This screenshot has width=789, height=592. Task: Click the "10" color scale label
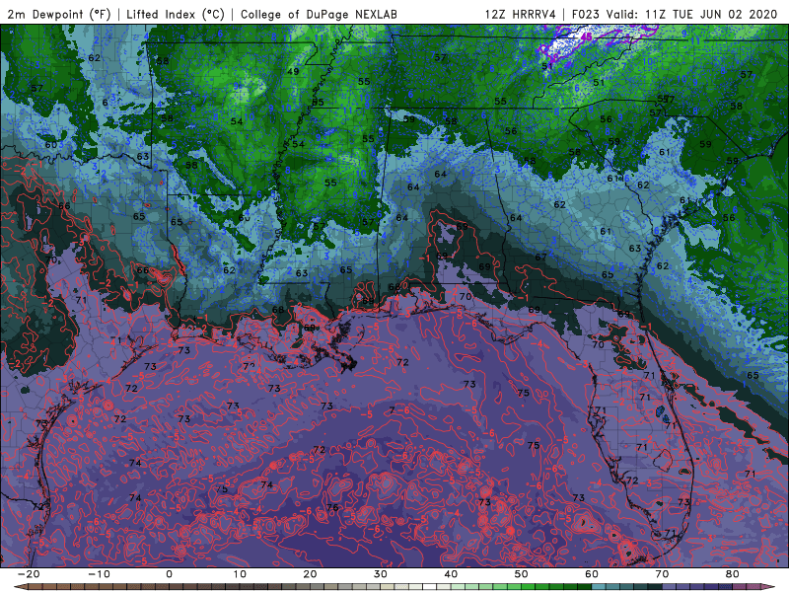[x=240, y=574]
